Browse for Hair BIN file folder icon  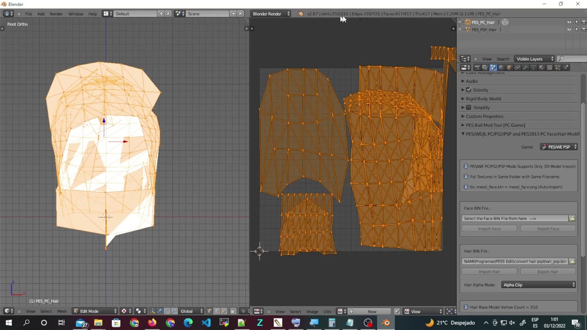tap(572, 261)
